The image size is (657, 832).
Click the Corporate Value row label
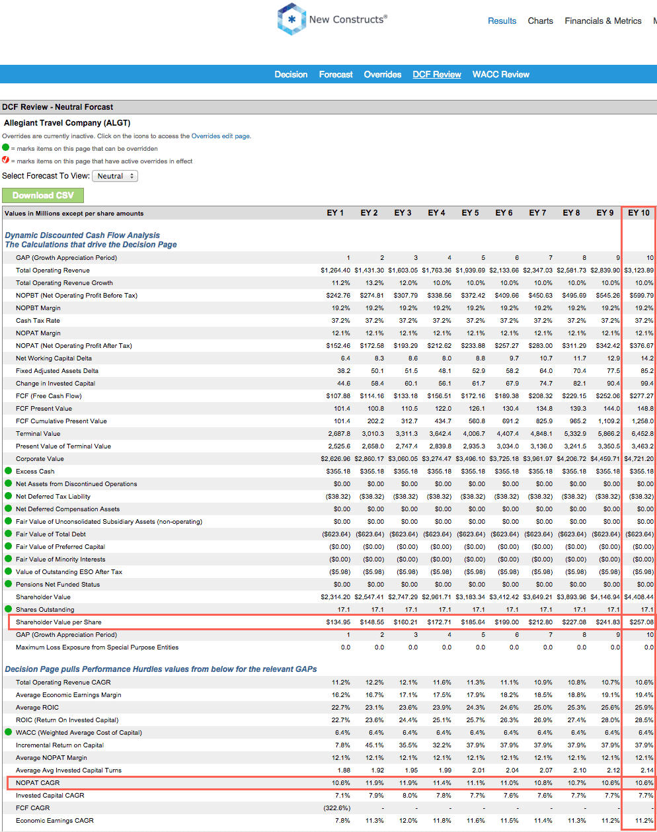(x=40, y=459)
